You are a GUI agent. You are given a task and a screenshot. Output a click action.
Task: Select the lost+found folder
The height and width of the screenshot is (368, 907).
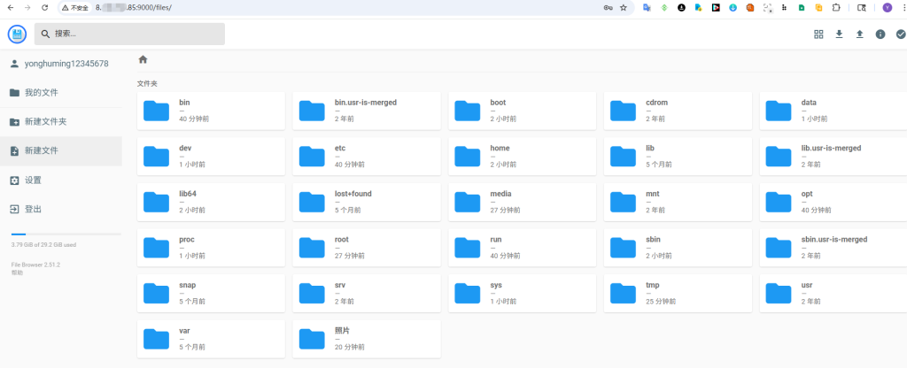tap(367, 202)
